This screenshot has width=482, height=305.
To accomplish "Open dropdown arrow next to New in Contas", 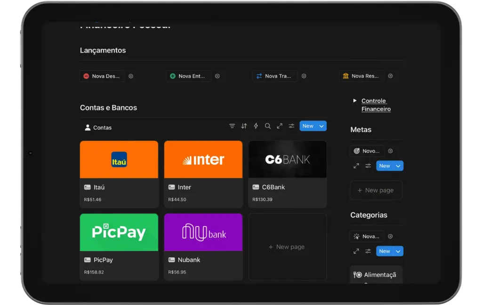I will (x=321, y=126).
